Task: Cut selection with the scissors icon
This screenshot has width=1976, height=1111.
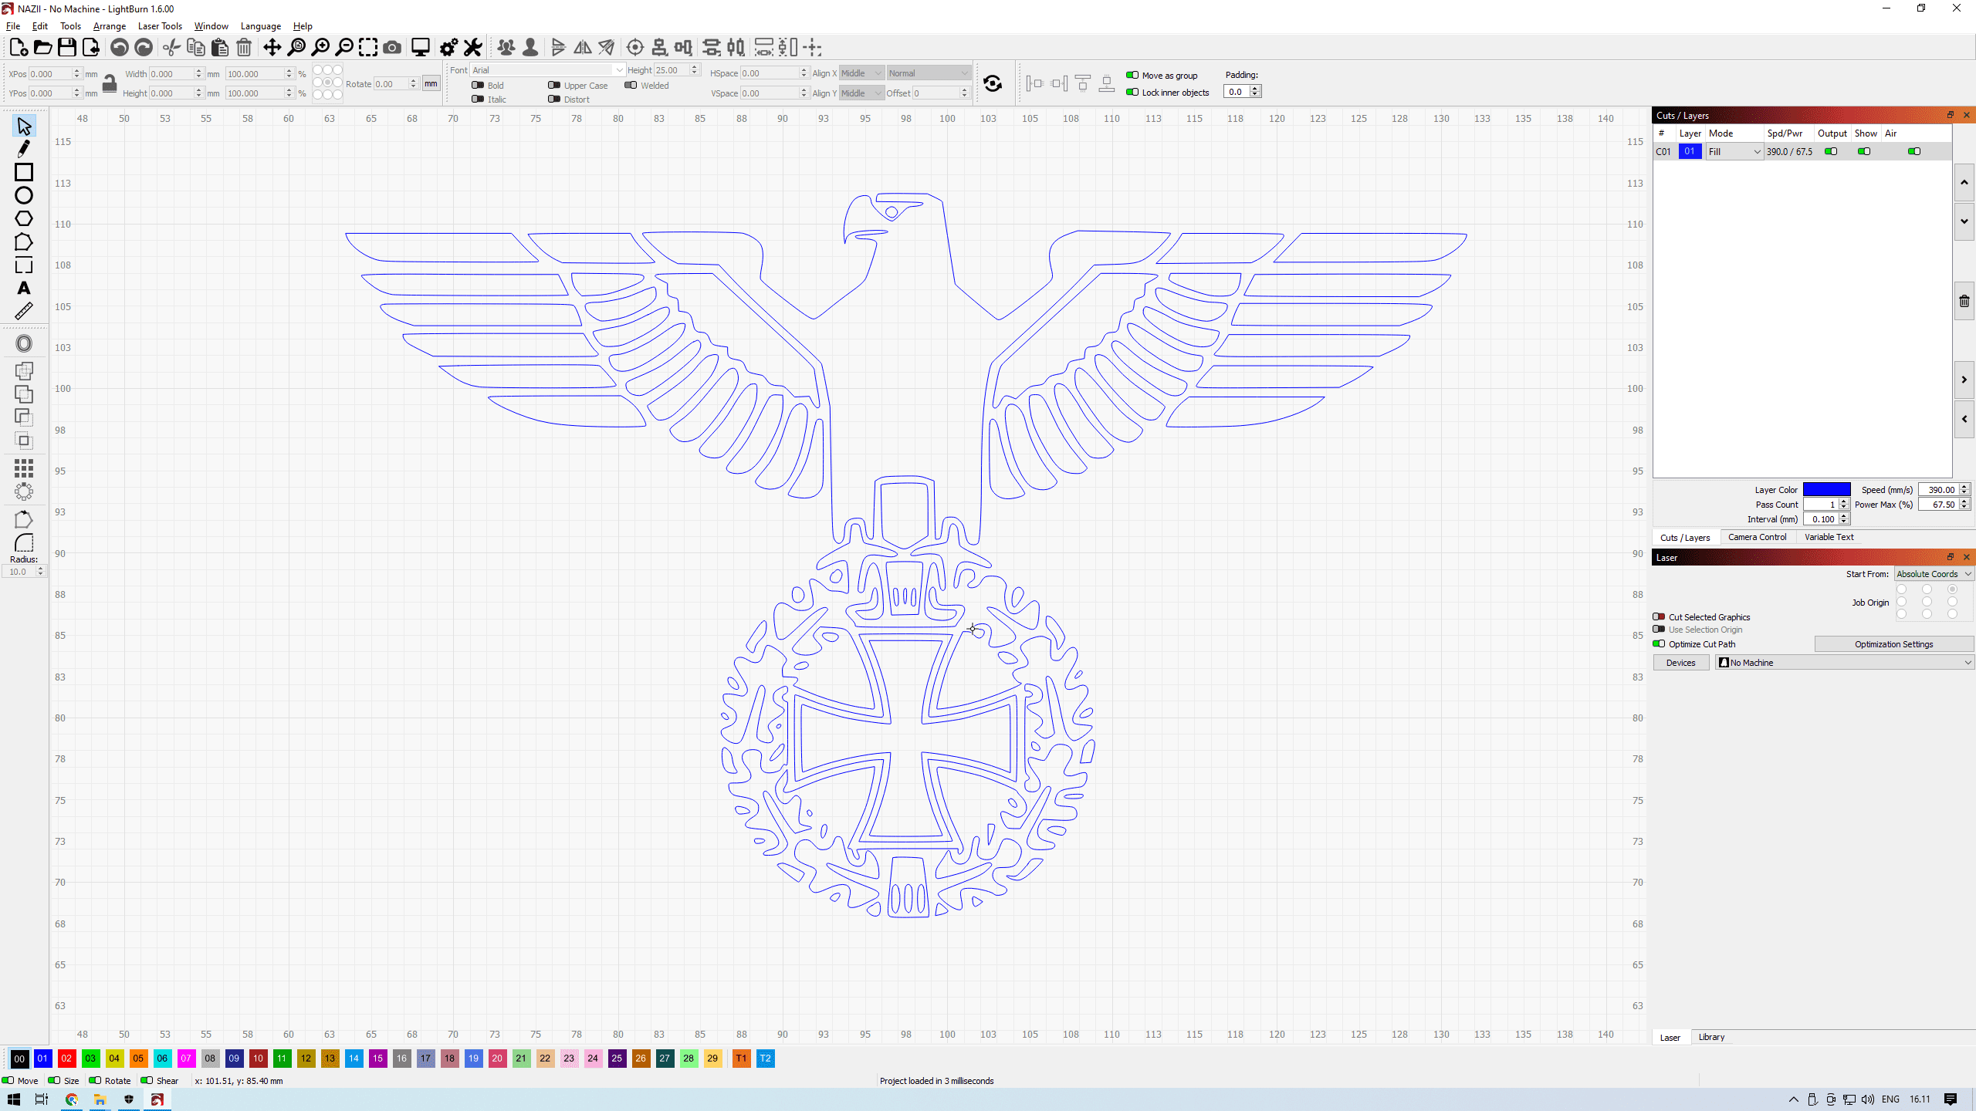Action: click(171, 48)
